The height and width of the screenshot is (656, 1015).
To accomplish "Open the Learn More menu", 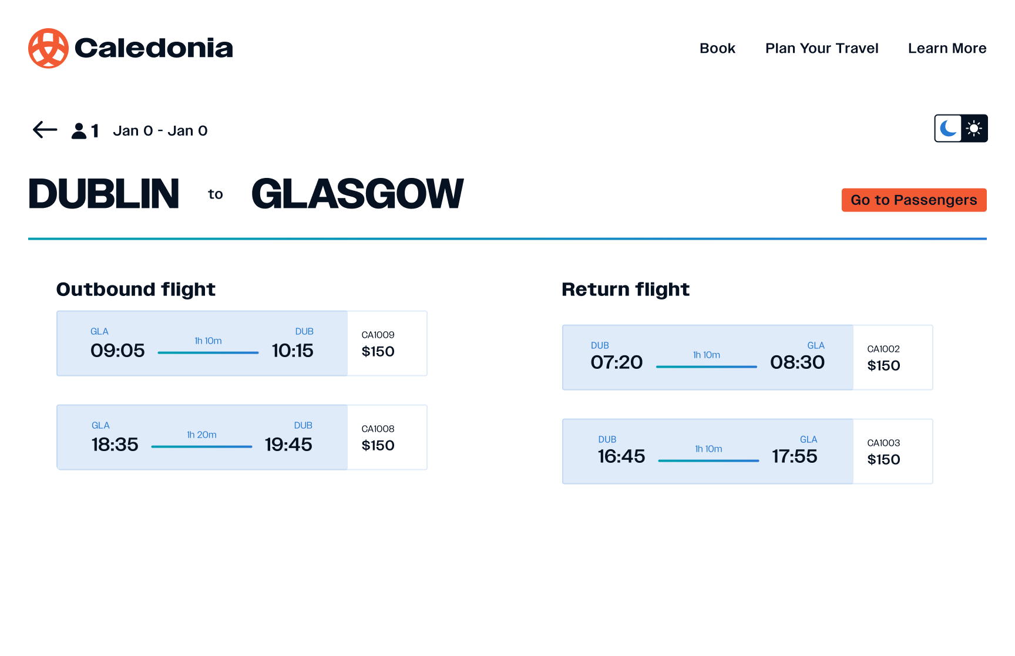I will click(947, 48).
